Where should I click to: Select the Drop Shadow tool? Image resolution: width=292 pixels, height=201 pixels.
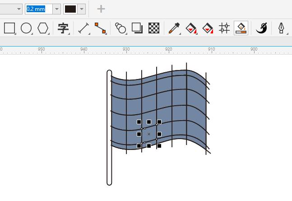tap(137, 28)
